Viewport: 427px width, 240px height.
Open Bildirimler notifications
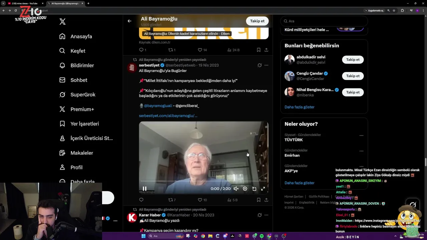[76, 65]
